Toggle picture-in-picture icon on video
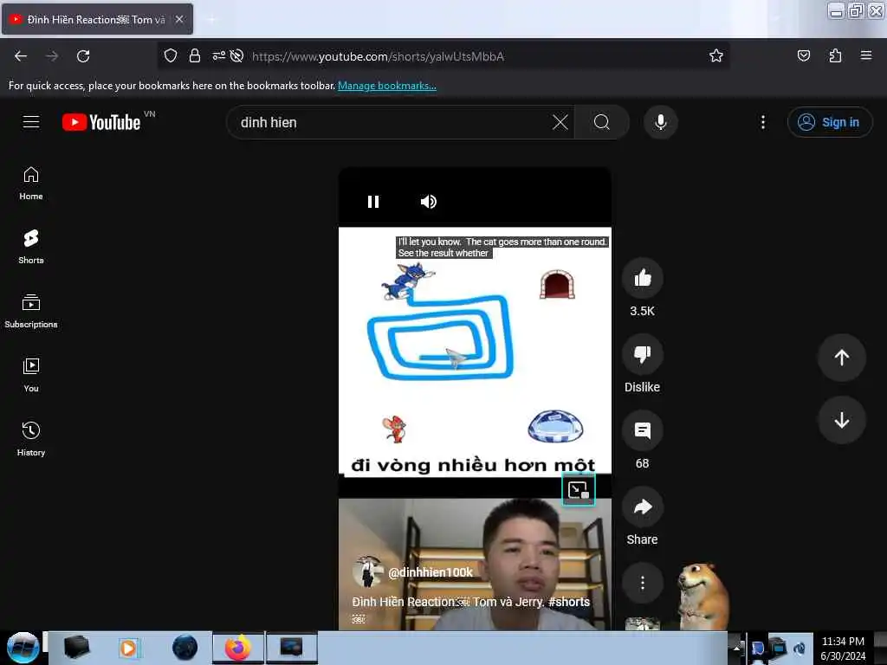The width and height of the screenshot is (887, 665). [578, 490]
